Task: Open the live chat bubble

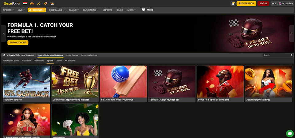Action: pyautogui.click(x=290, y=133)
